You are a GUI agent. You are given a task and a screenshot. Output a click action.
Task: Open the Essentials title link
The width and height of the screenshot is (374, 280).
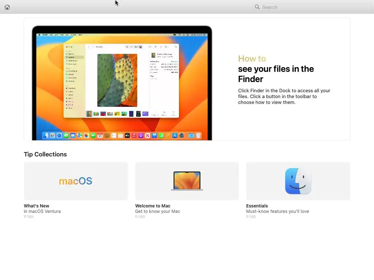(257, 206)
